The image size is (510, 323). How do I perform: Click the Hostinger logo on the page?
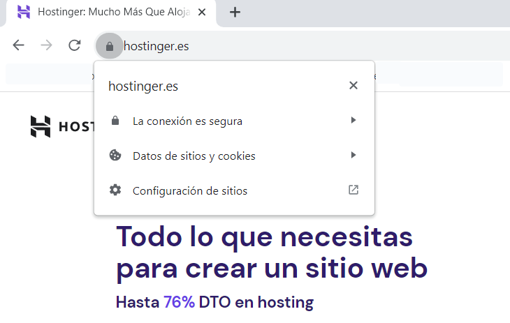pos(62,126)
